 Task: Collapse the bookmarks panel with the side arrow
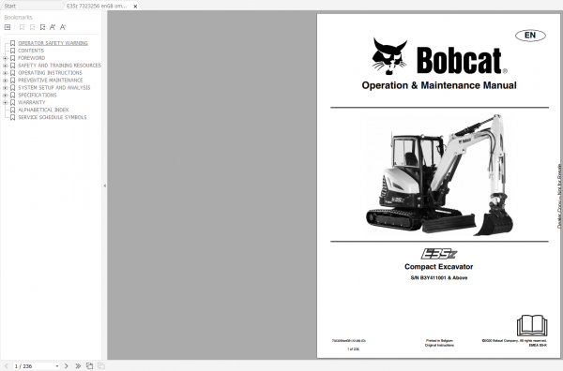(x=104, y=185)
